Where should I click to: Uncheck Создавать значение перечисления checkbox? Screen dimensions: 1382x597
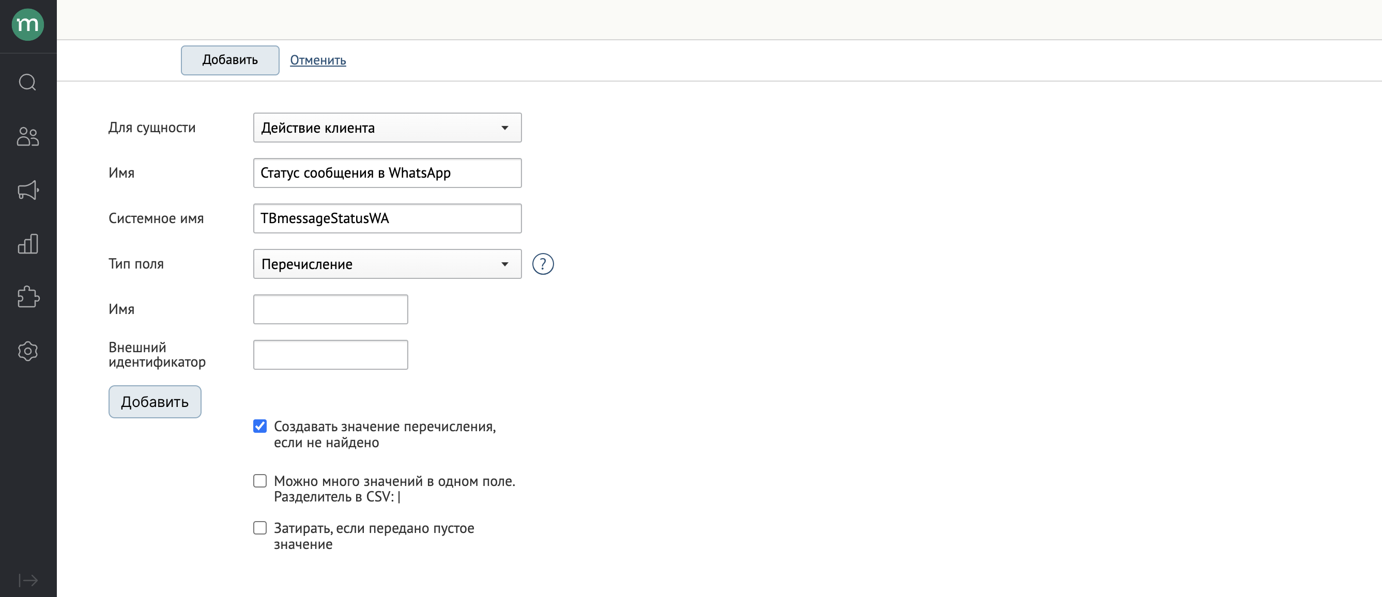pyautogui.click(x=259, y=426)
